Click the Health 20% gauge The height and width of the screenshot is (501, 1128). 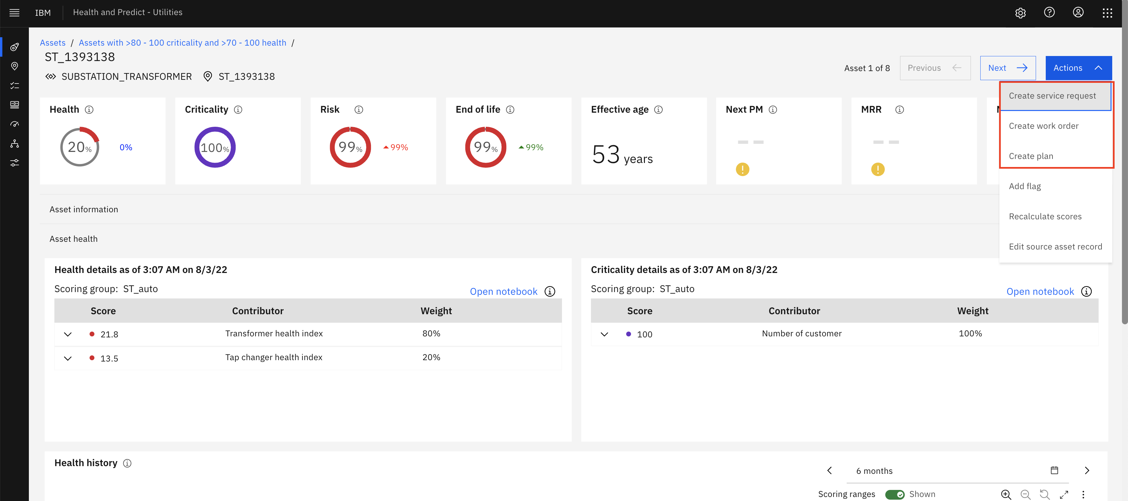pyautogui.click(x=80, y=147)
